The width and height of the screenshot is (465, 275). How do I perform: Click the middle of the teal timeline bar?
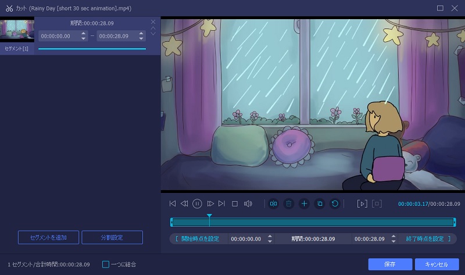click(313, 222)
